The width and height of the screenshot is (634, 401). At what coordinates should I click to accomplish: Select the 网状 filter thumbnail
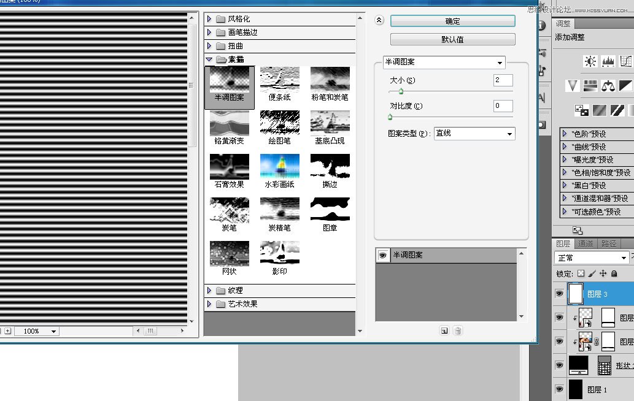click(x=230, y=259)
